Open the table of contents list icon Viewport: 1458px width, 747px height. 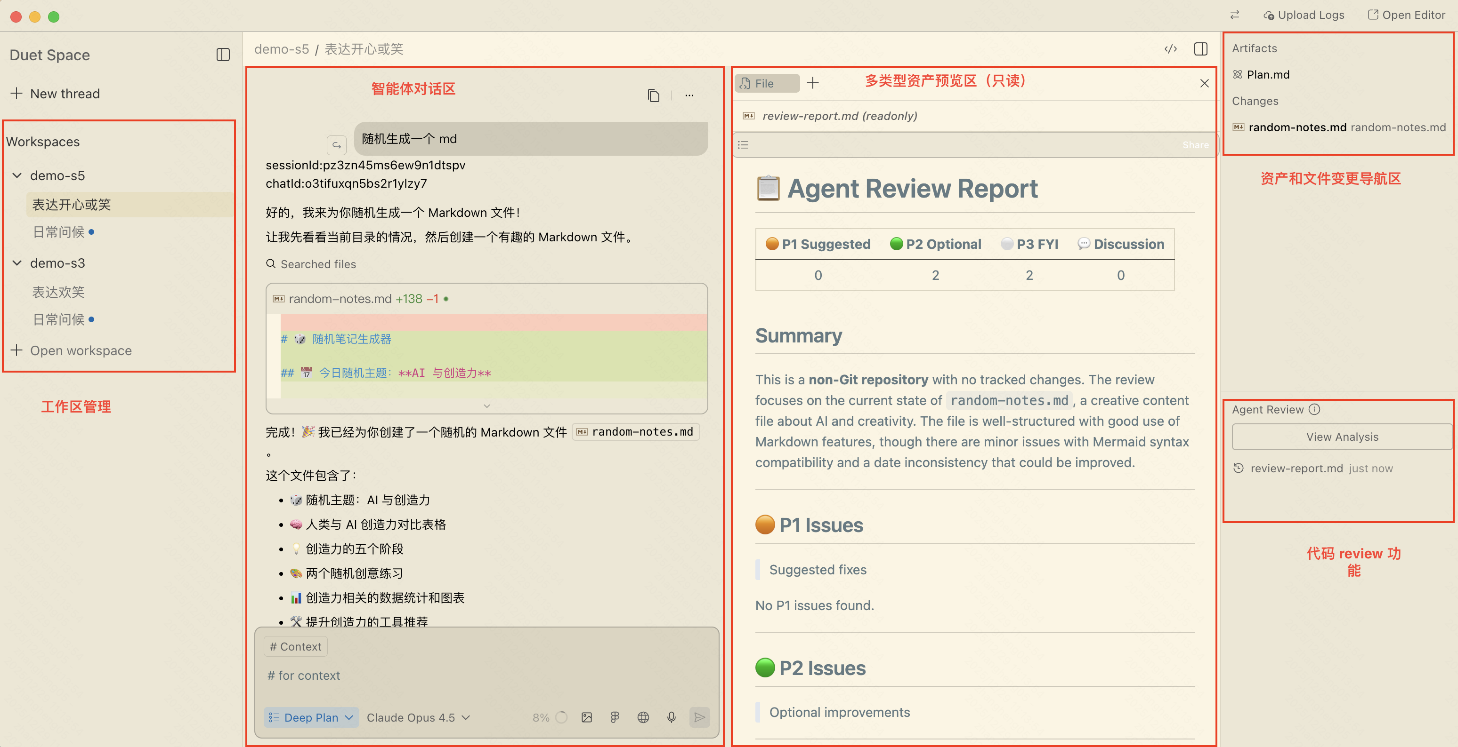tap(743, 145)
